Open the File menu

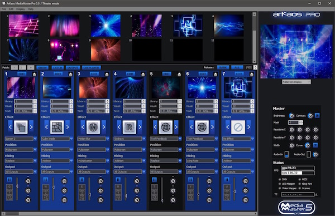pos(4,9)
